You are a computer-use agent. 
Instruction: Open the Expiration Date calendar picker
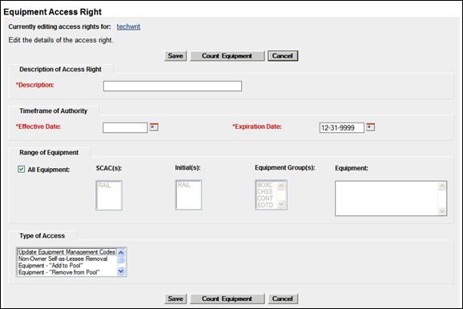point(370,127)
